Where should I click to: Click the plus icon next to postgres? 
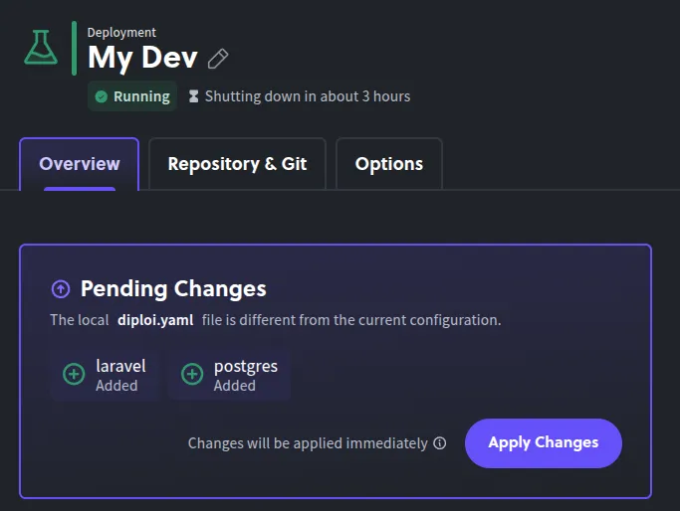[192, 374]
